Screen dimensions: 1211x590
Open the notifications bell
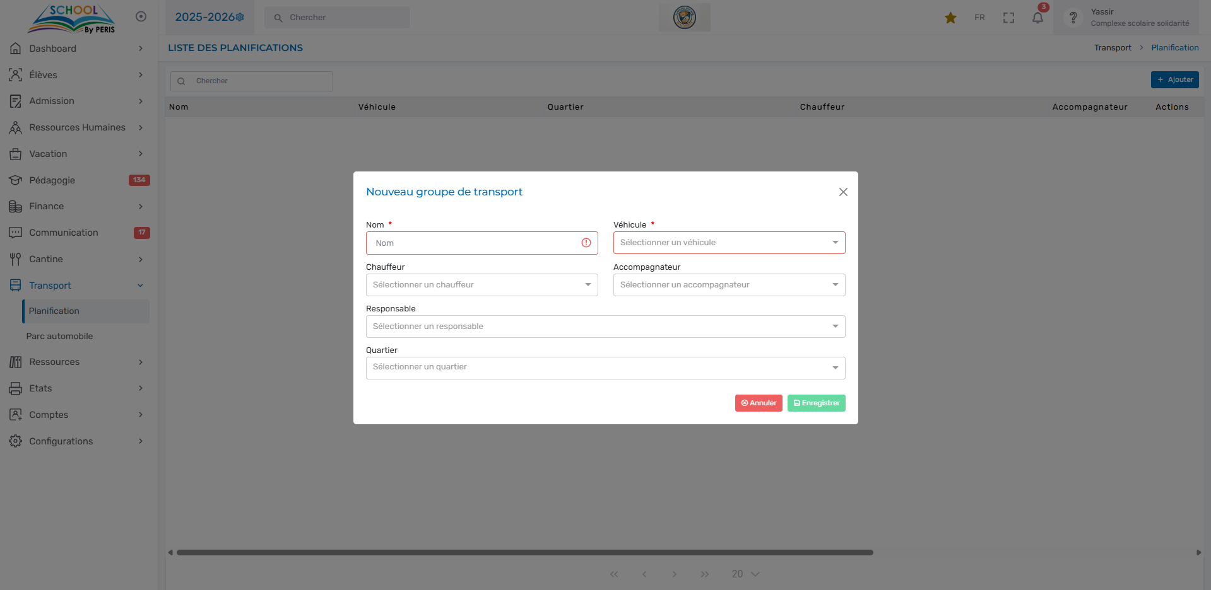pyautogui.click(x=1037, y=18)
